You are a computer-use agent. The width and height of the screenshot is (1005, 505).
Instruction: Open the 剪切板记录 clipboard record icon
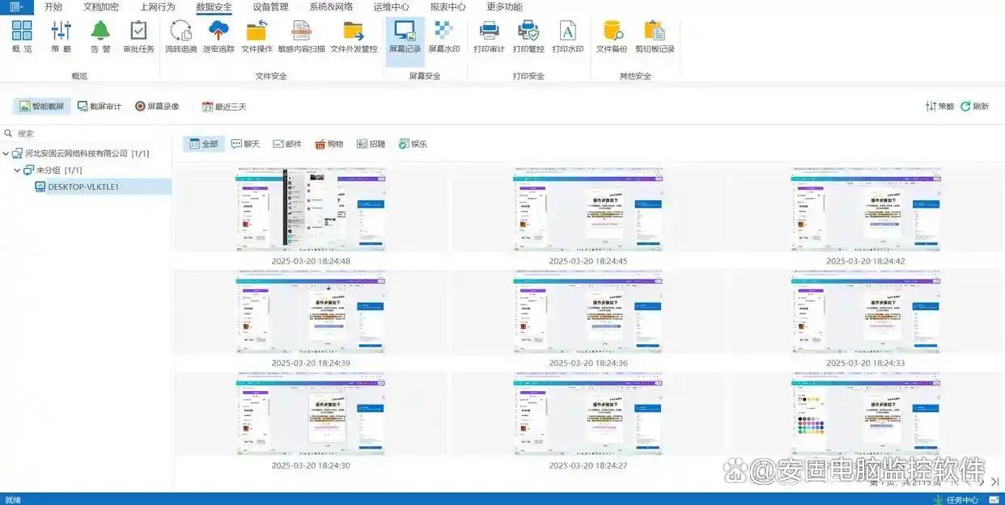coord(655,36)
